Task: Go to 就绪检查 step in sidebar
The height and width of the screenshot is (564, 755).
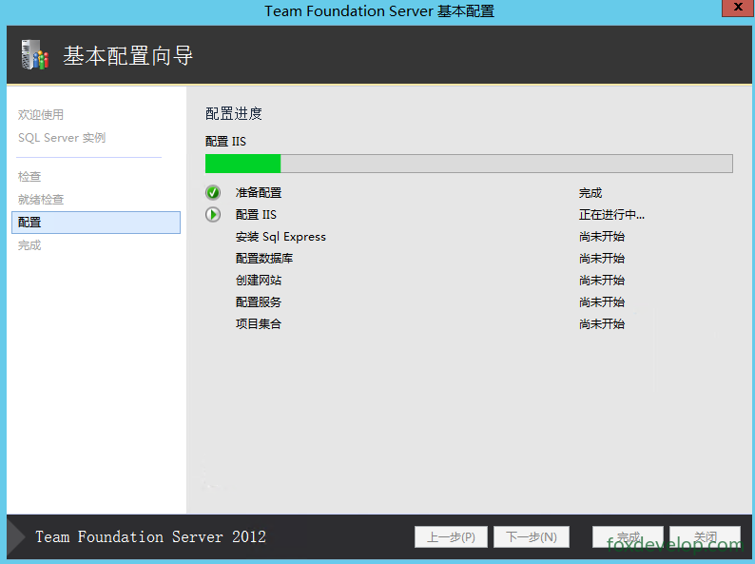Action: 41,200
